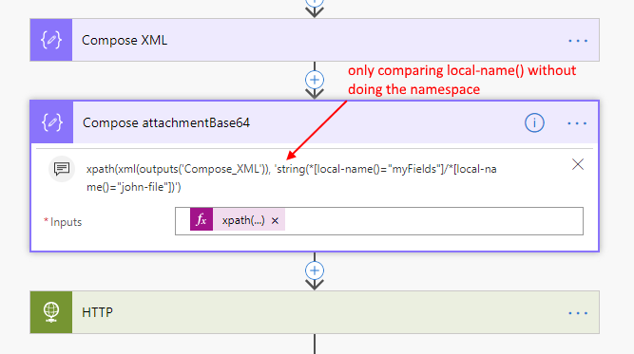This screenshot has height=354, width=634.
Task: Insert step between attachmentBase64 and HTTP
Action: 315,270
